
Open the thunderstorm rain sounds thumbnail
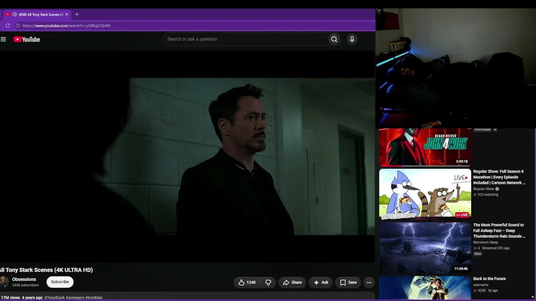click(425, 247)
